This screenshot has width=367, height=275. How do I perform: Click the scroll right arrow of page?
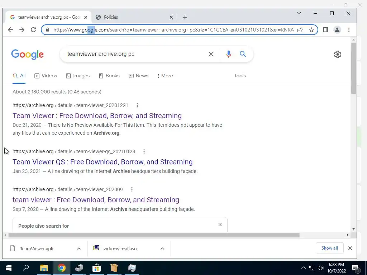point(348,235)
